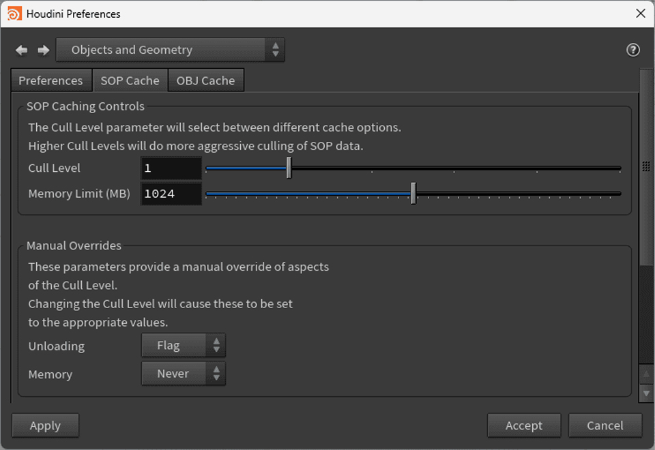
Task: Select the SOP Cache tab
Action: [x=130, y=80]
